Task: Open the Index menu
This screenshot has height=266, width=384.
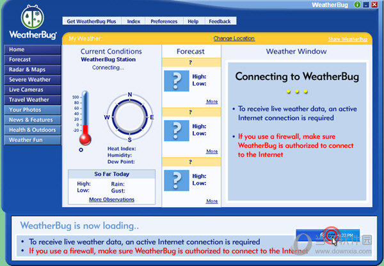Action: pos(134,21)
